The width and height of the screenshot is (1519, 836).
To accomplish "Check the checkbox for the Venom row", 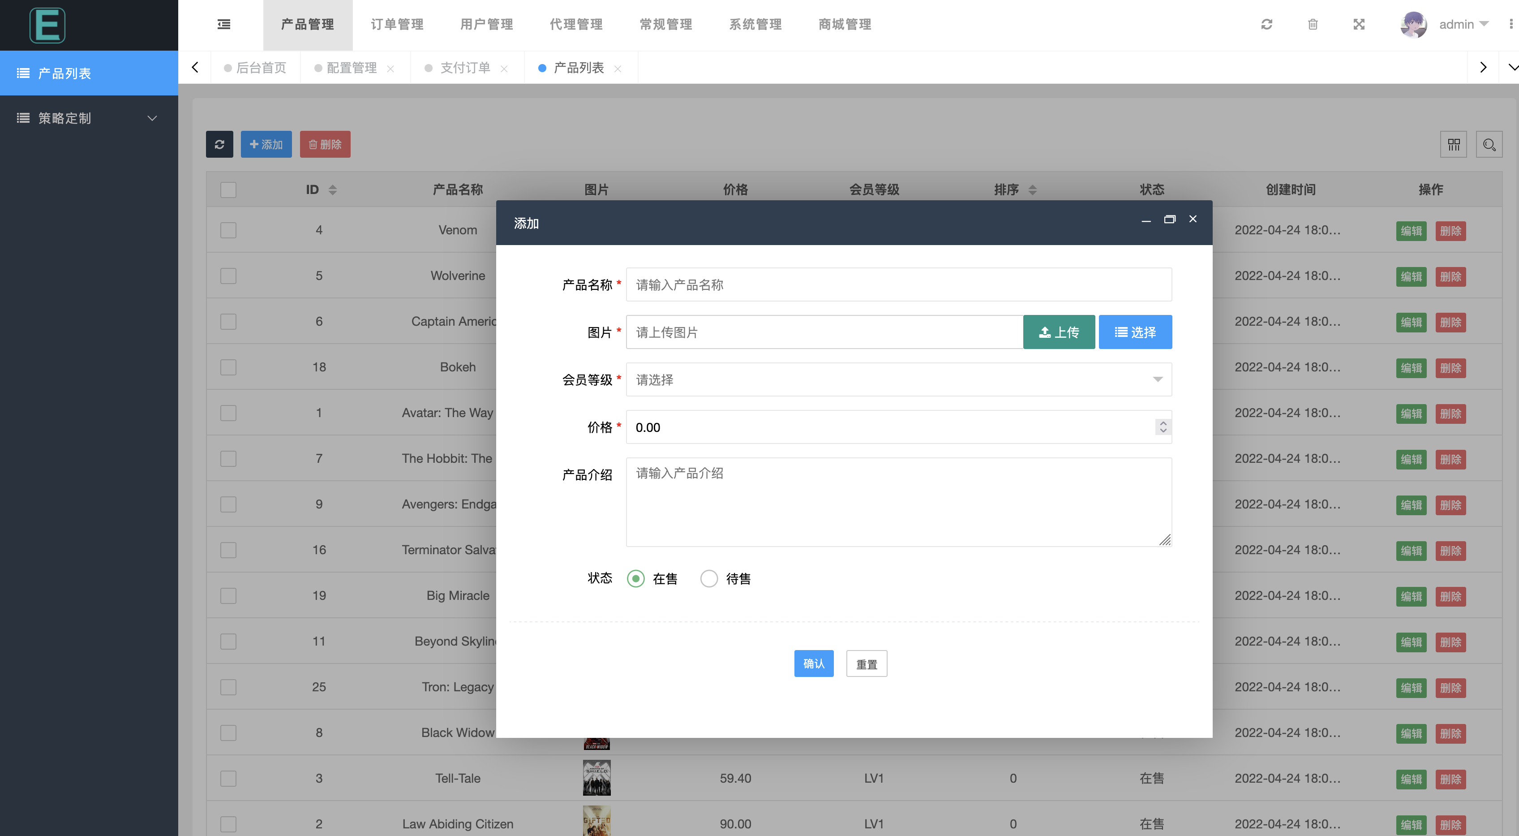I will pyautogui.click(x=228, y=230).
